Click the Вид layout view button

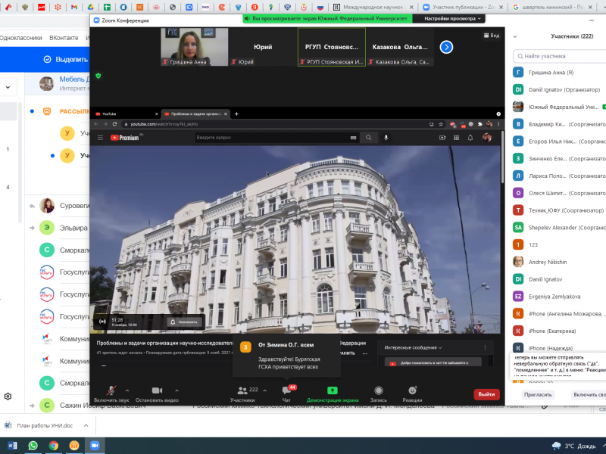(492, 36)
